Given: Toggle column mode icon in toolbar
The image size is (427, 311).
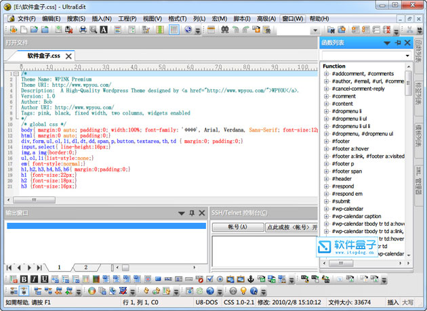Looking at the screenshot, I should (160, 29).
